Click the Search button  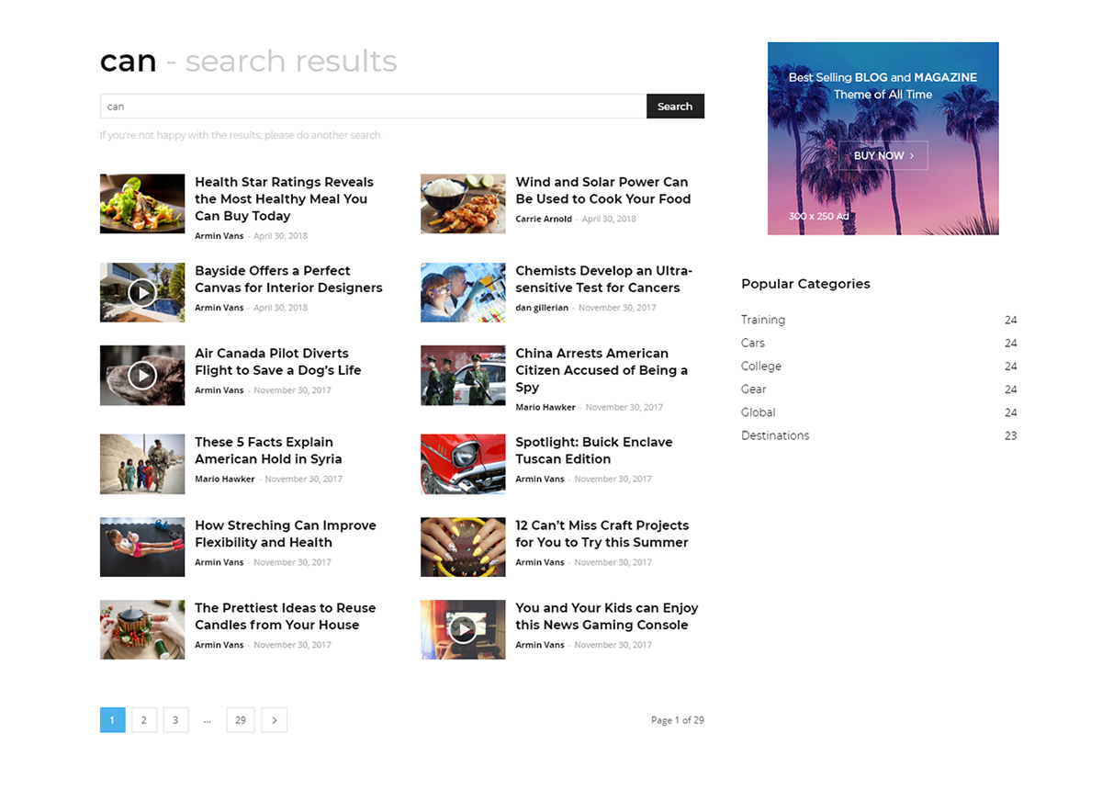point(675,107)
